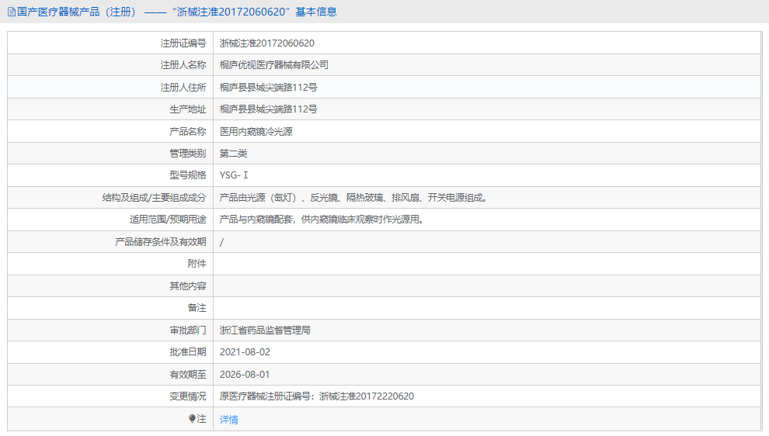Click the 有效期至 label
The height and width of the screenshot is (436, 769).
(x=188, y=374)
